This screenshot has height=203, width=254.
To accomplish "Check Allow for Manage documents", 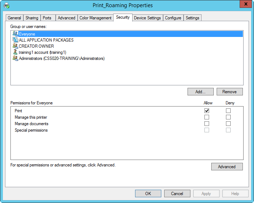I will coord(207,124).
